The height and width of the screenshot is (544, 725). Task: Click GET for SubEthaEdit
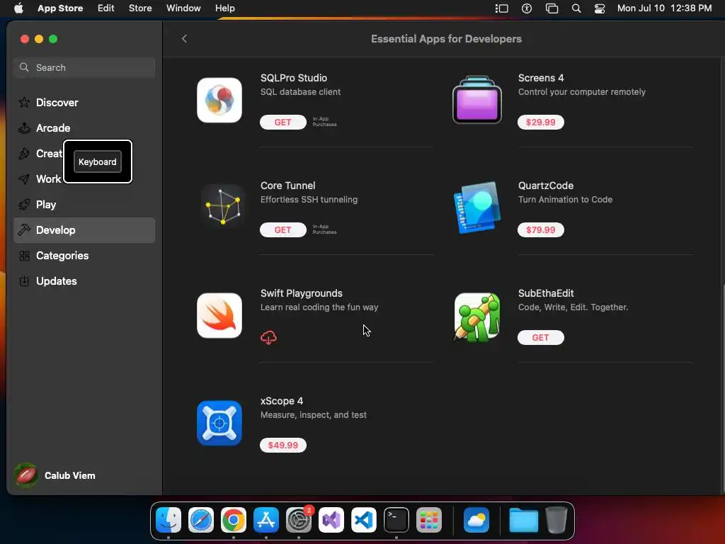tap(540, 338)
